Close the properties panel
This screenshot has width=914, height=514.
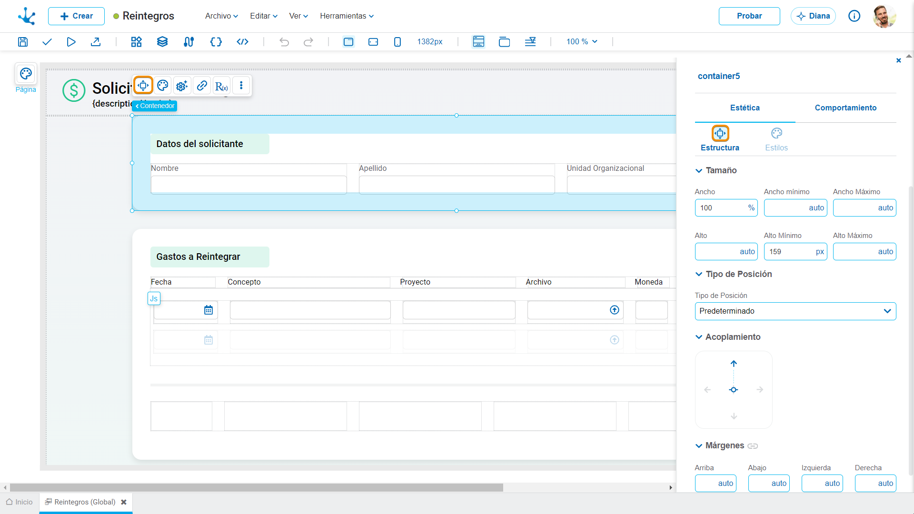coord(899,60)
